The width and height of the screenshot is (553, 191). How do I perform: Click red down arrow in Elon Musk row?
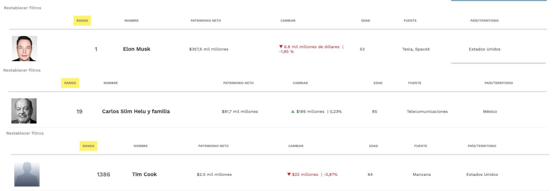pos(281,47)
